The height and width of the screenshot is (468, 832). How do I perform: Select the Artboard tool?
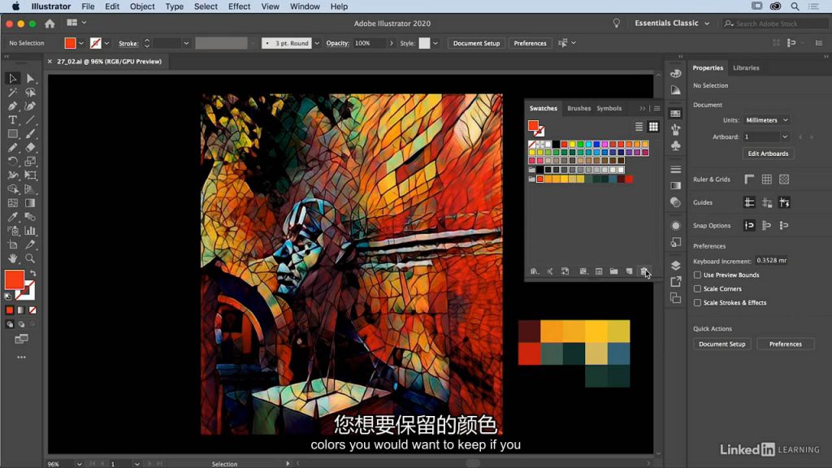13,245
